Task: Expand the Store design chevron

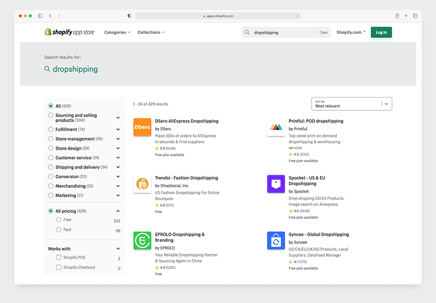Action: (x=118, y=148)
